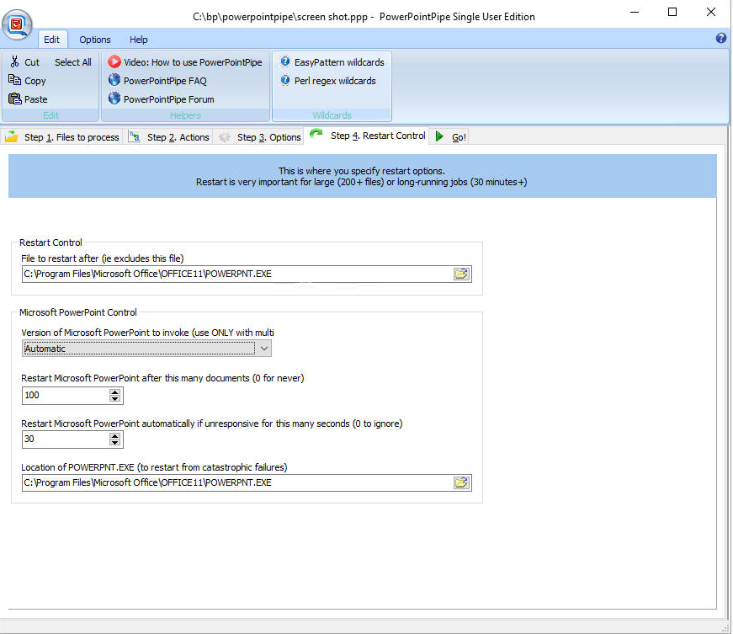Switch to Step 3. Options tab
The width and height of the screenshot is (733, 634).
click(x=260, y=137)
